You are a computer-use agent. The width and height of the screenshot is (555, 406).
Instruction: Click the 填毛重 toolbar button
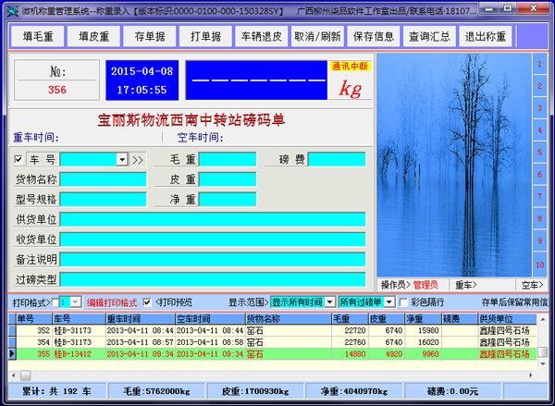[39, 37]
